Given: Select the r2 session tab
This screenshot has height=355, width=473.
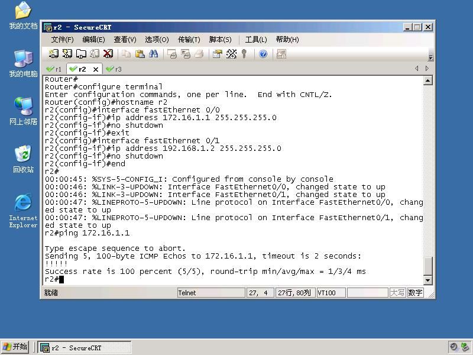Looking at the screenshot, I should pyautogui.click(x=82, y=69).
